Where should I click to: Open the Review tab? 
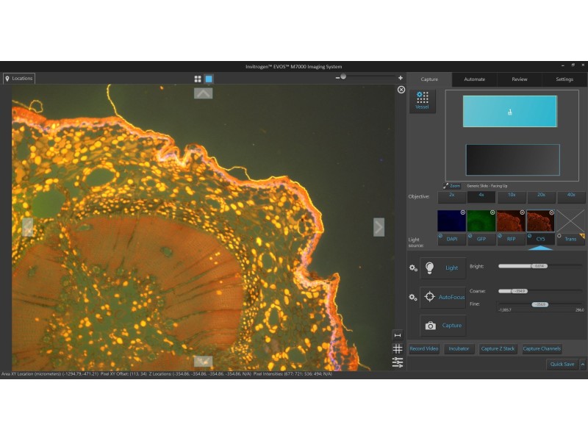point(519,79)
